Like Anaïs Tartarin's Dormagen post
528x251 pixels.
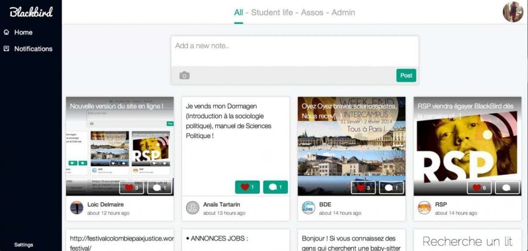[248, 187]
